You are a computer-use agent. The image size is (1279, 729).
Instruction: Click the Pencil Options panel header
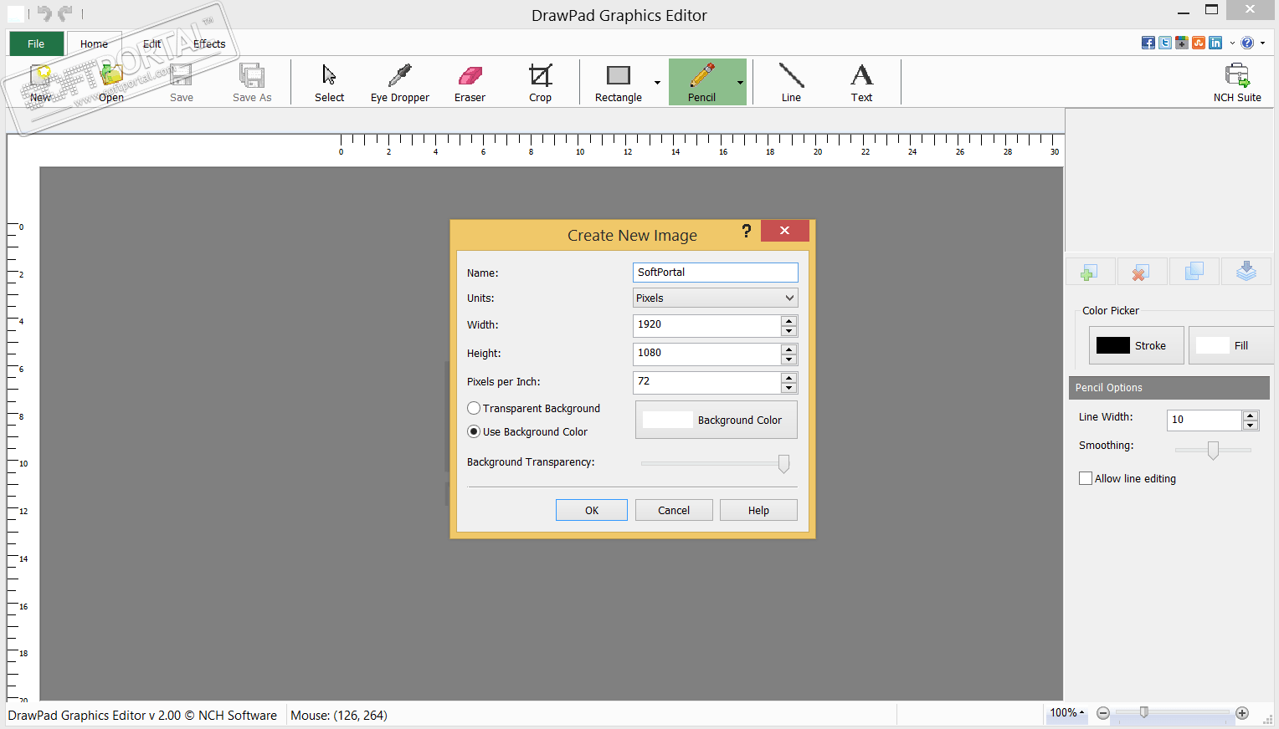[1169, 387]
